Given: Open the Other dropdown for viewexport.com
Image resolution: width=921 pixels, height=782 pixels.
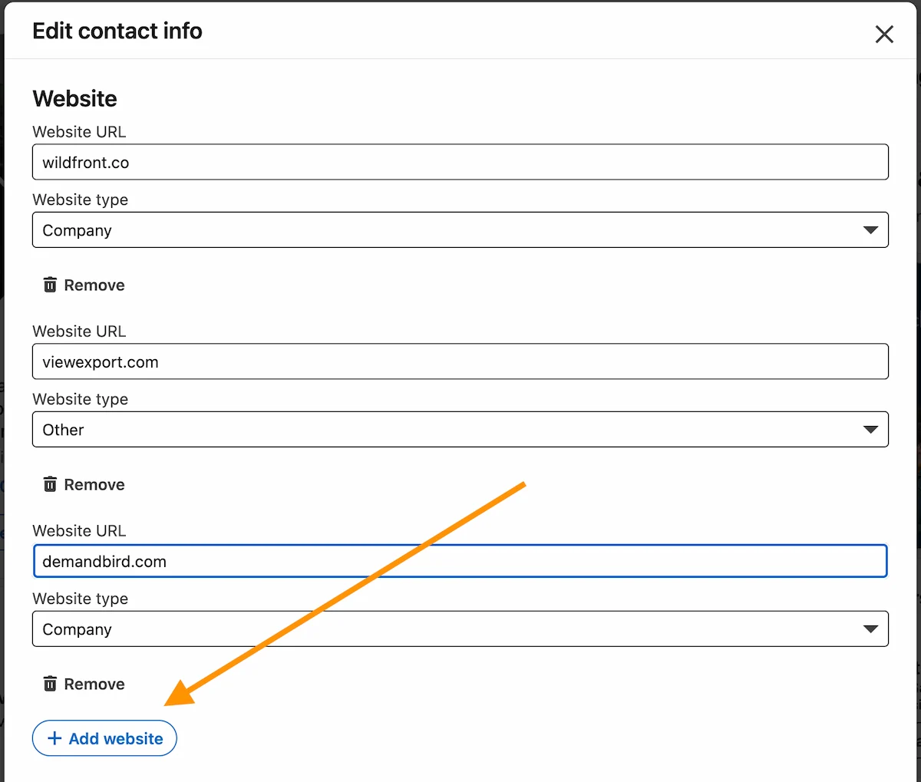Looking at the screenshot, I should (460, 429).
